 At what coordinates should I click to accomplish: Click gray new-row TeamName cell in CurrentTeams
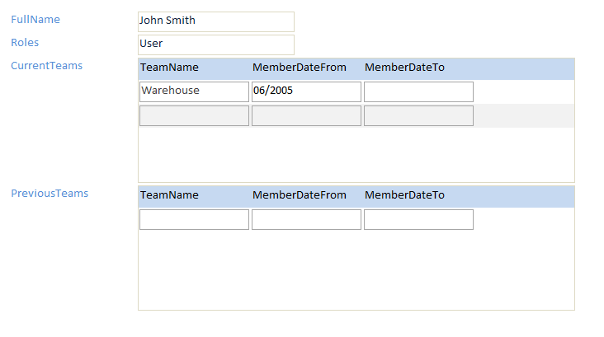click(x=194, y=116)
